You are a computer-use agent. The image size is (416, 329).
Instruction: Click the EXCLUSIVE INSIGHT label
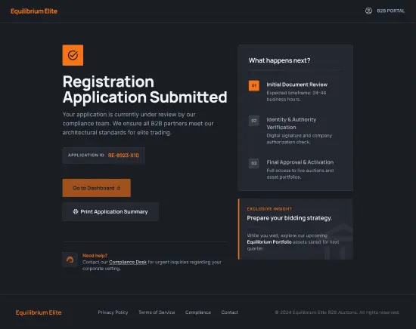[269, 209]
